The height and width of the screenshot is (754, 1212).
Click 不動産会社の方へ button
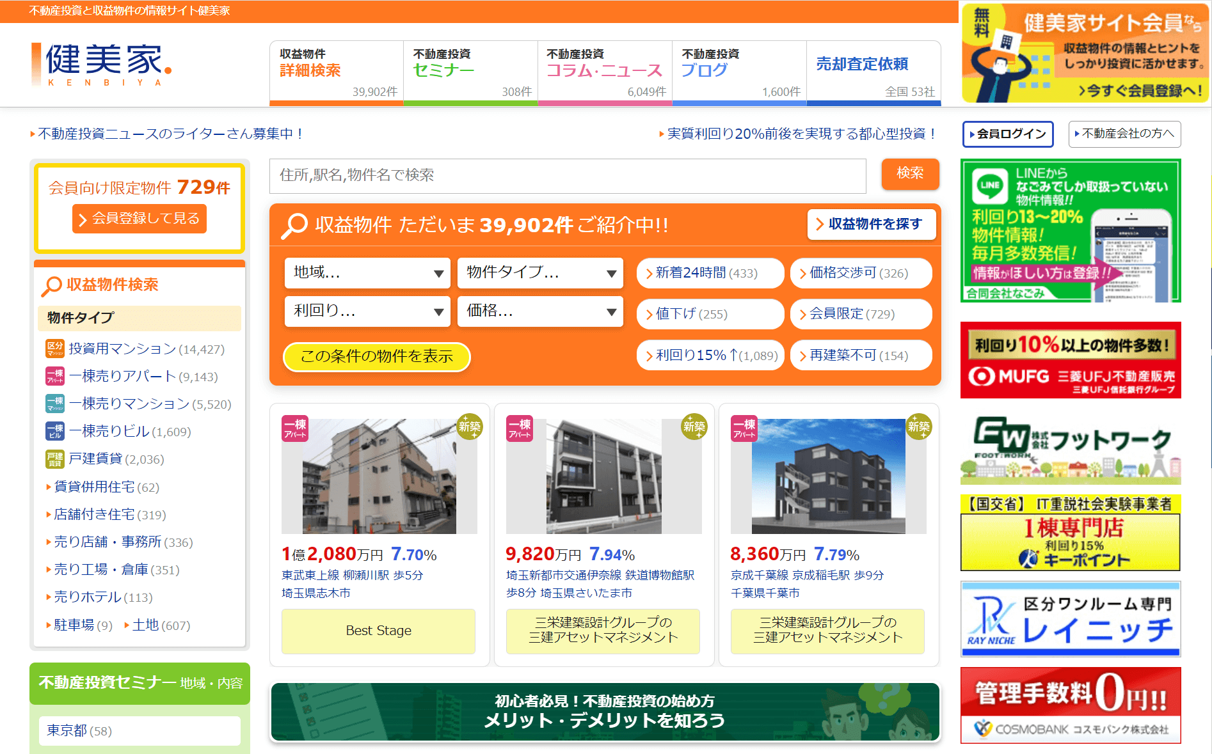[x=1124, y=134]
